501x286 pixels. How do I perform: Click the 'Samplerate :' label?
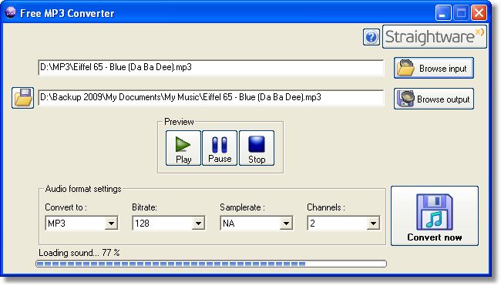coord(242,207)
